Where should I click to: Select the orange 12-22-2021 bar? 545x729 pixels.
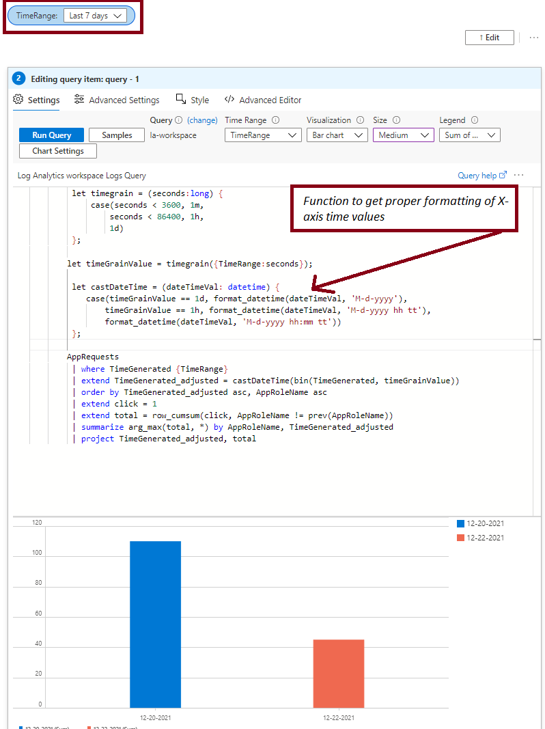pyautogui.click(x=339, y=674)
